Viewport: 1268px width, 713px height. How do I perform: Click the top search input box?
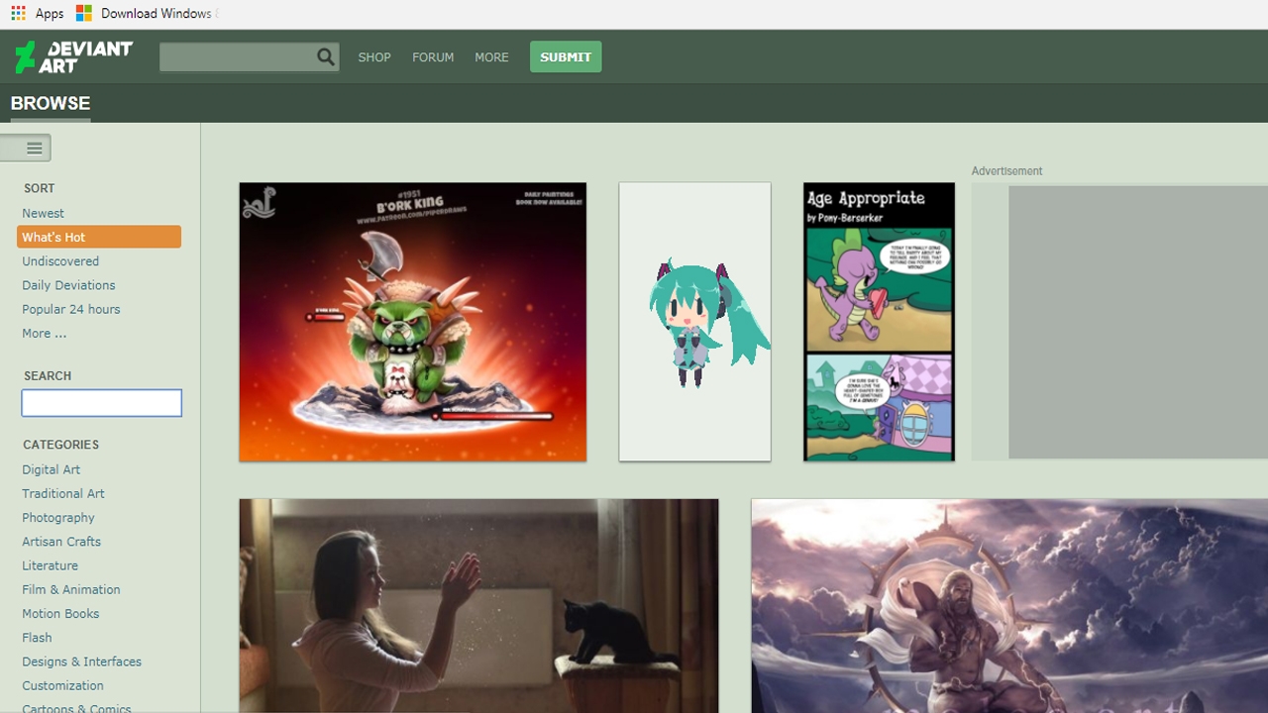pos(237,57)
